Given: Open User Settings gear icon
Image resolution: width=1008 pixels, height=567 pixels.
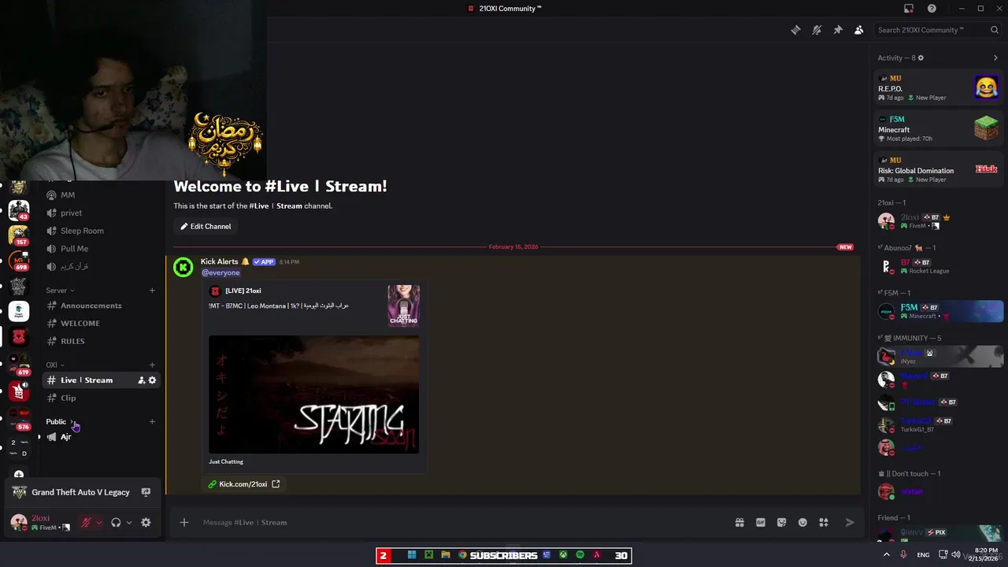Looking at the screenshot, I should (x=146, y=522).
